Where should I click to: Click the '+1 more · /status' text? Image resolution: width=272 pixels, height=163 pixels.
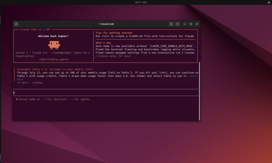pyautogui.click(x=30, y=82)
